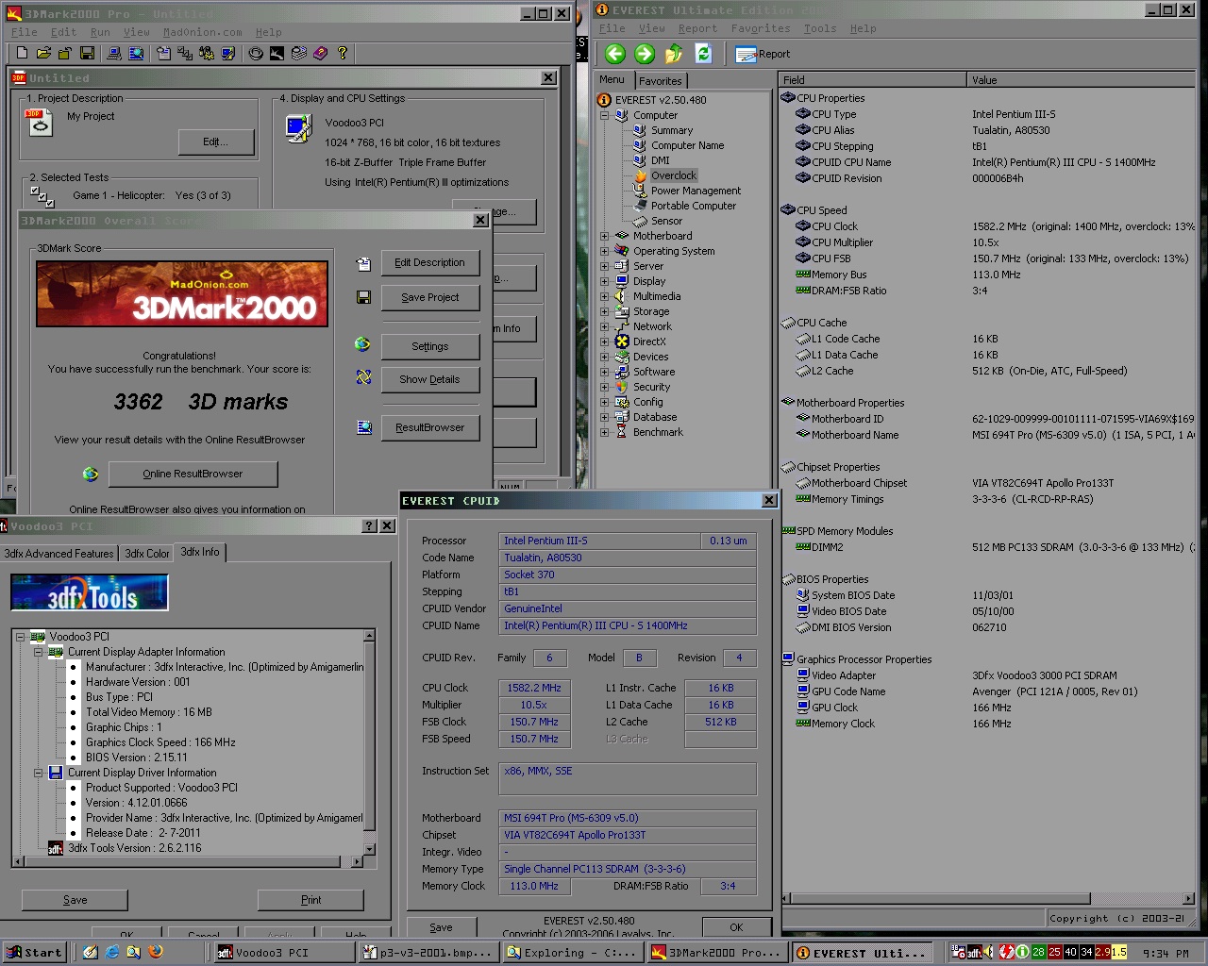The image size is (1208, 966).
Task: Click the Online ResultBrowser button
Action: (193, 474)
